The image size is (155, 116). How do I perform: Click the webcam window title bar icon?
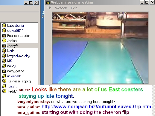(x=48, y=2)
